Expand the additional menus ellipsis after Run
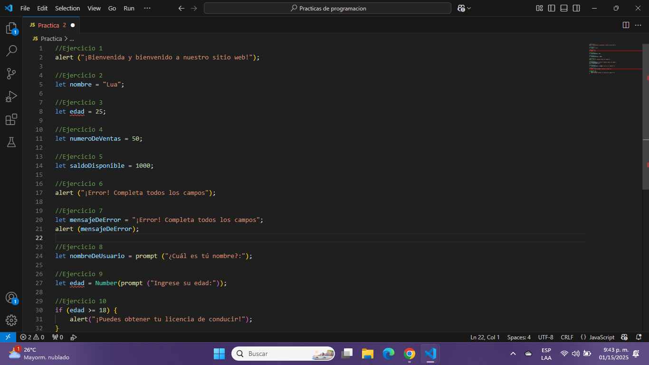Image resolution: width=649 pixels, height=365 pixels. (x=147, y=8)
